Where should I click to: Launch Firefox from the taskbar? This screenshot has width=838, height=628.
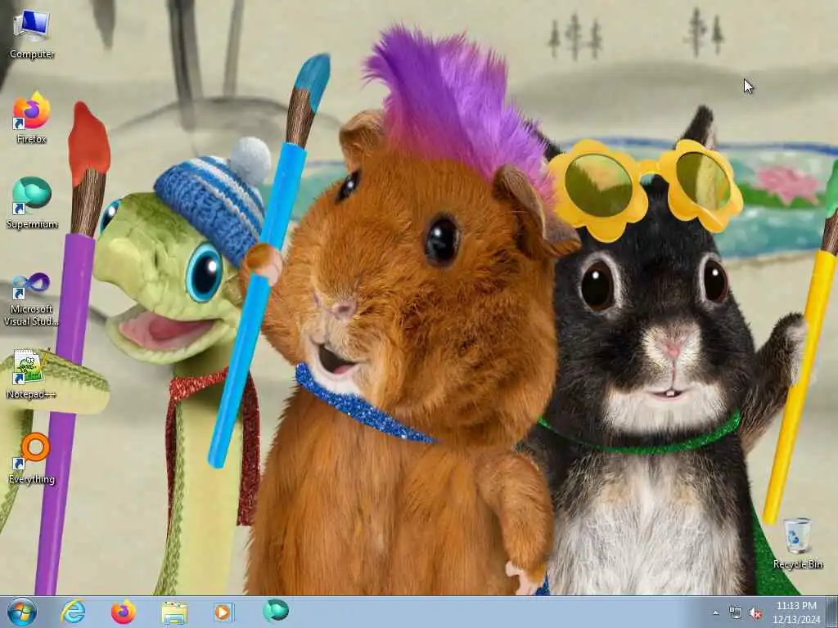pos(123,612)
